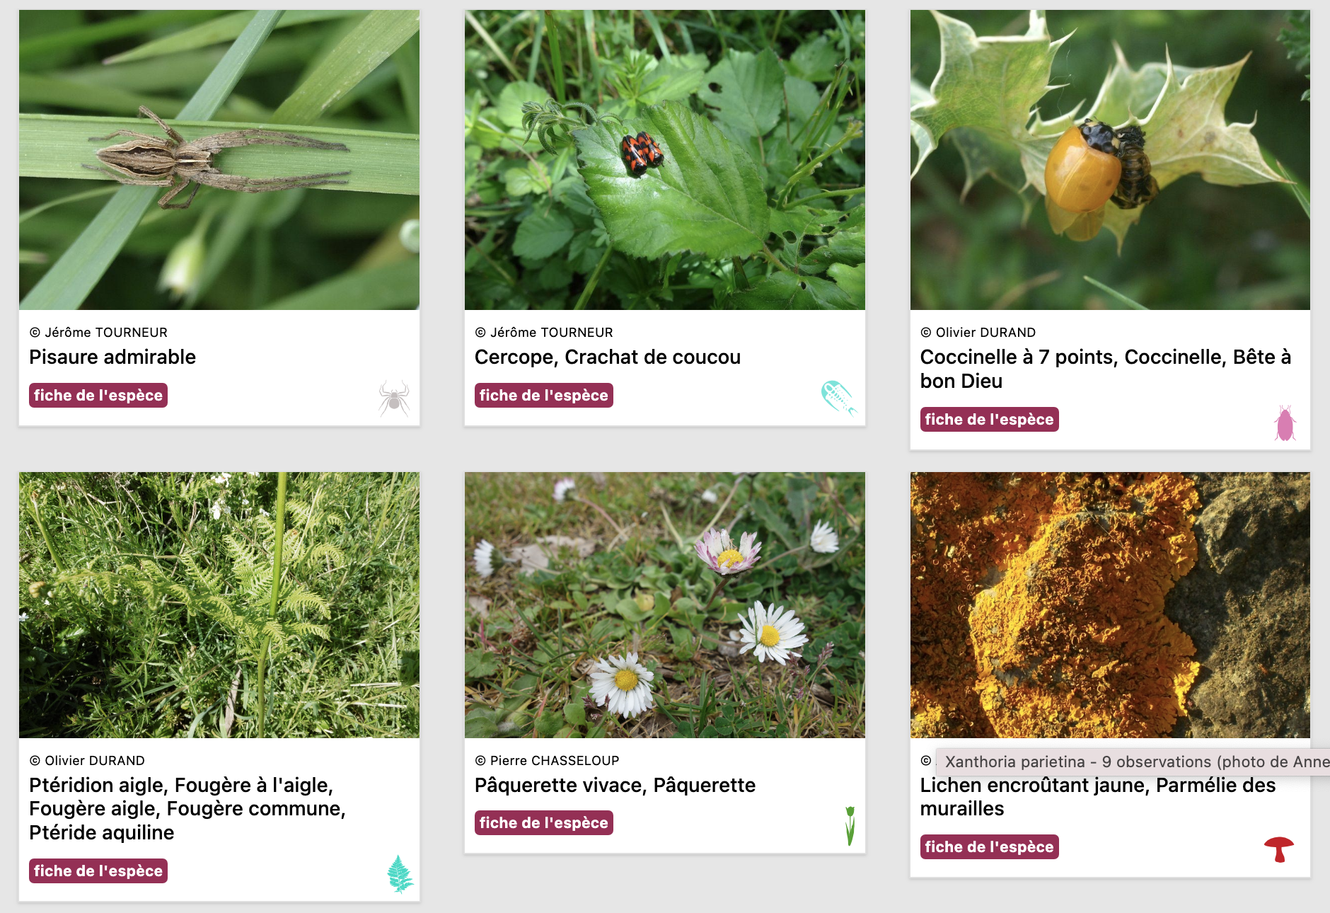Open the bracken fern photo
The image size is (1330, 913).
[x=219, y=605]
